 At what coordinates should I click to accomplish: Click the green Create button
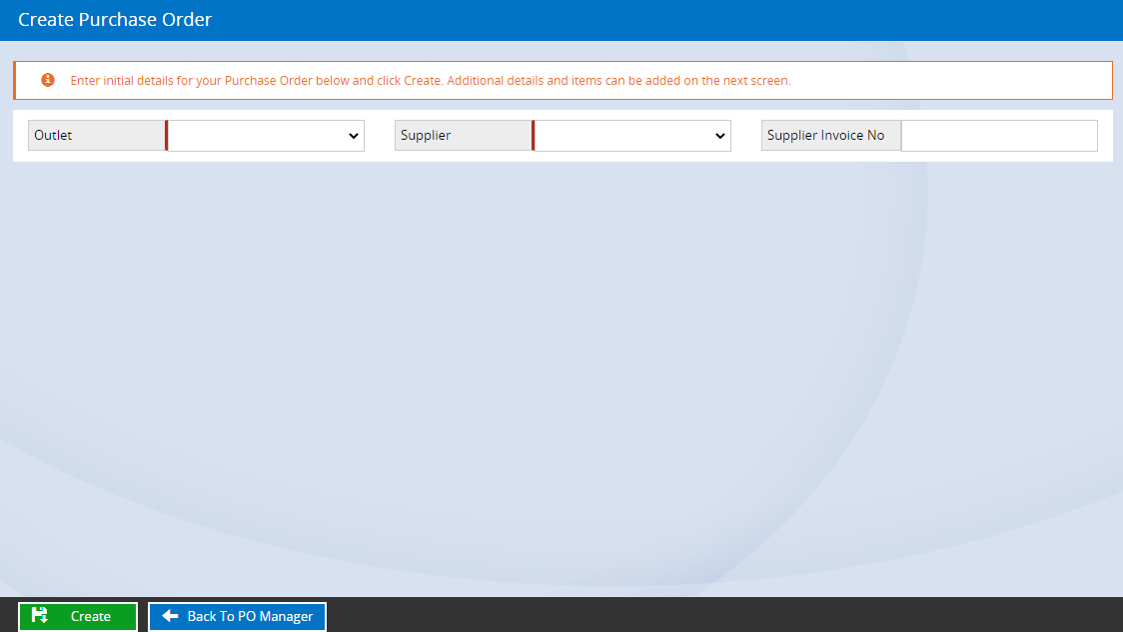coord(77,616)
